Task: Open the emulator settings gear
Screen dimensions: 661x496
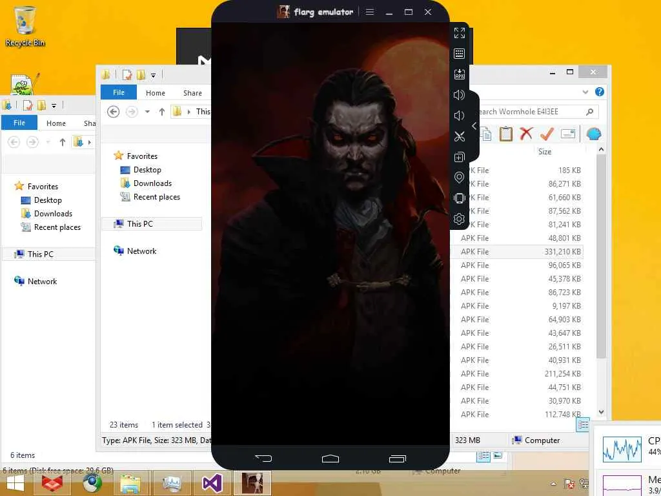Action: point(459,218)
